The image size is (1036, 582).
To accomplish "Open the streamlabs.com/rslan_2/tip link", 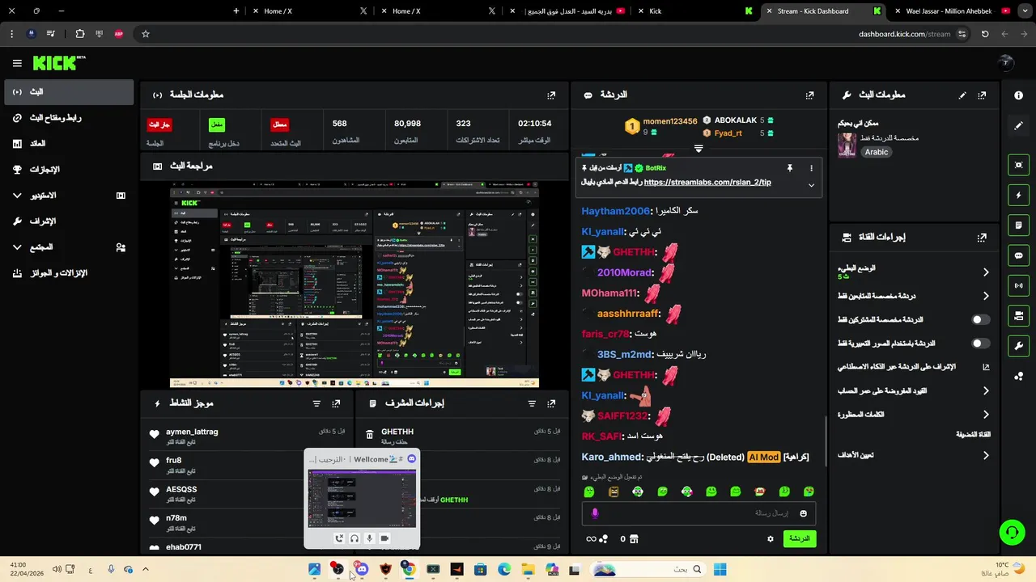I will [707, 183].
